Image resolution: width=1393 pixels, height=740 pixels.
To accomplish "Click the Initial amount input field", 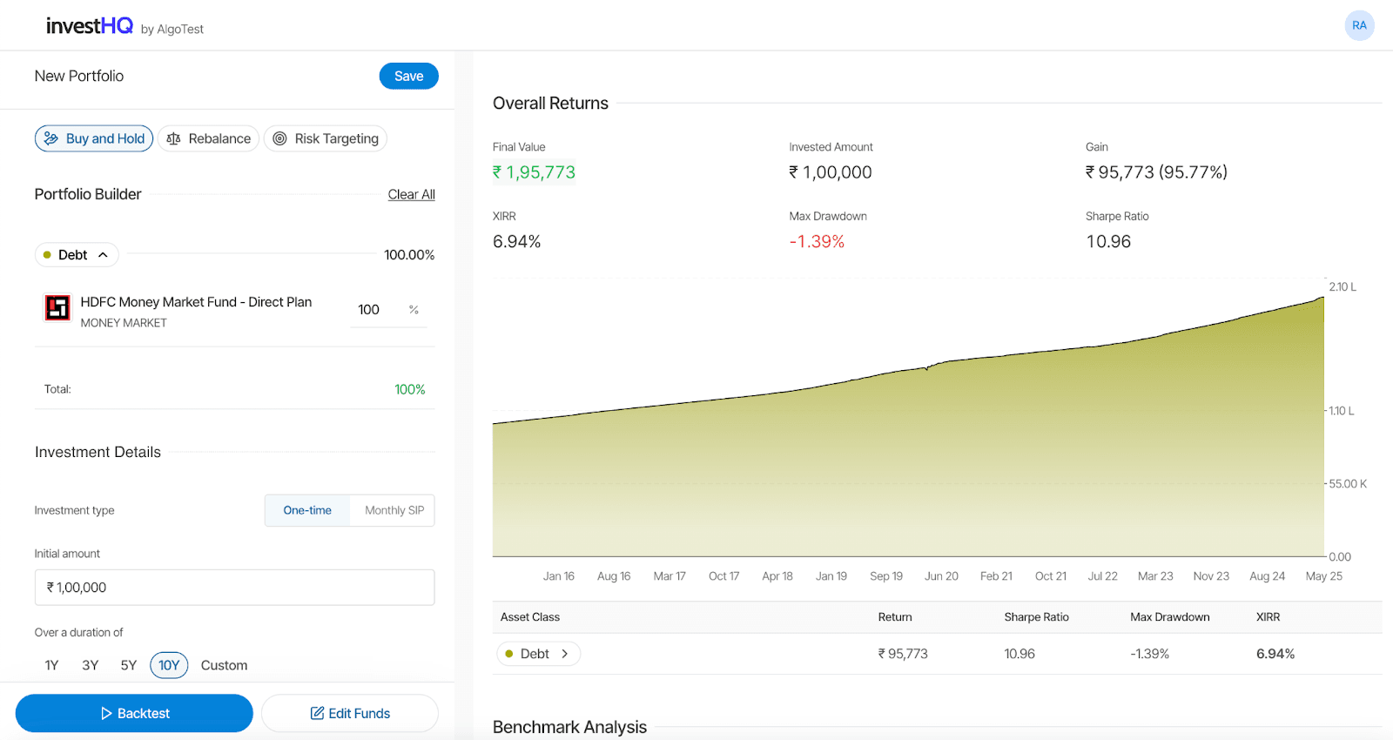I will [x=234, y=588].
